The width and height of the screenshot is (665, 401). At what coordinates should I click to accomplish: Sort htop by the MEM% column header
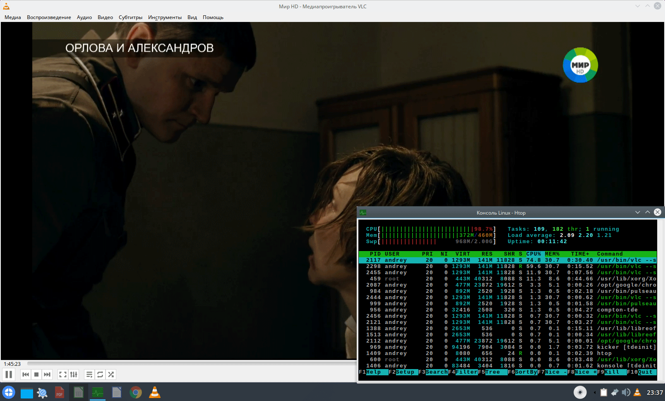552,254
